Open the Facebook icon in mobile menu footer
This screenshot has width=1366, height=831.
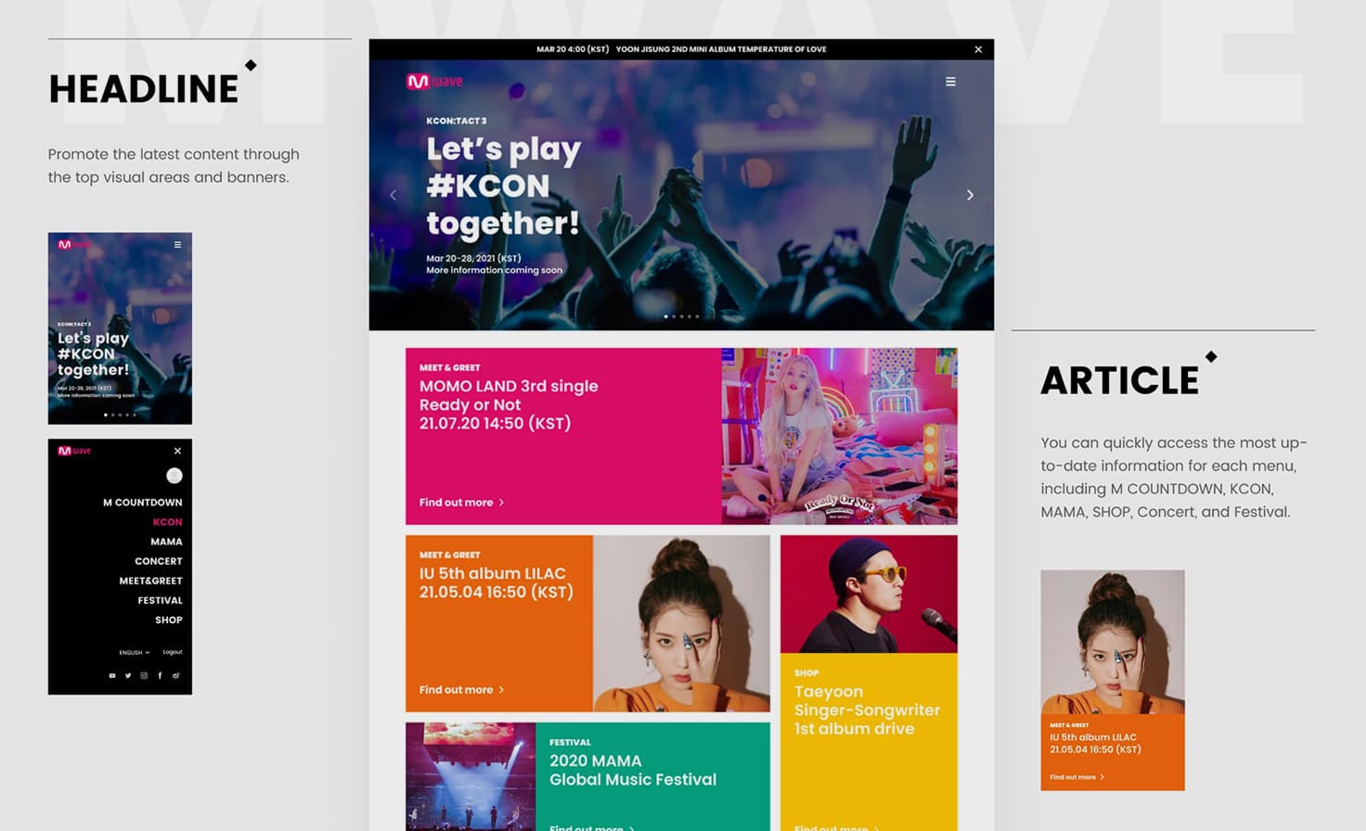tap(160, 675)
